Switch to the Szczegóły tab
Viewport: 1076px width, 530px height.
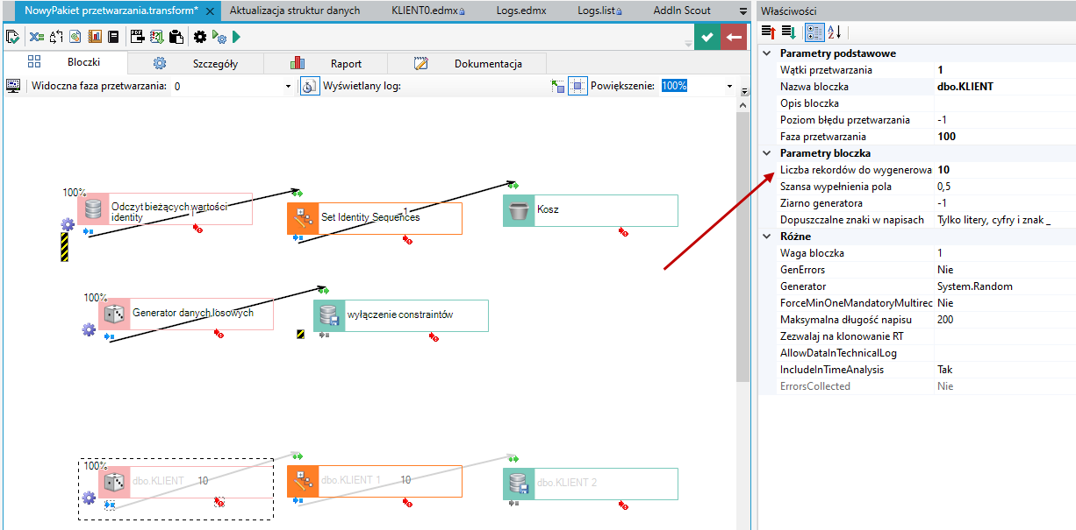pos(195,63)
